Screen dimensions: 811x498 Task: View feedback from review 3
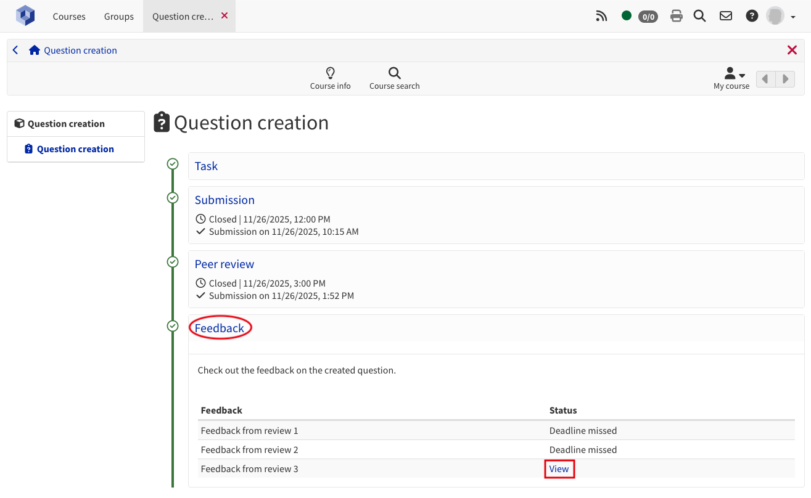(x=559, y=469)
